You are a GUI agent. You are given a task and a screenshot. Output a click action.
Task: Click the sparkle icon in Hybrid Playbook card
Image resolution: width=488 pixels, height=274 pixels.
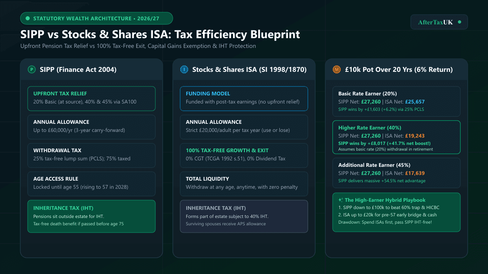click(340, 200)
